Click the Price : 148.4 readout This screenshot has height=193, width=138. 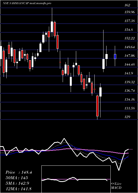[x=19, y=172]
